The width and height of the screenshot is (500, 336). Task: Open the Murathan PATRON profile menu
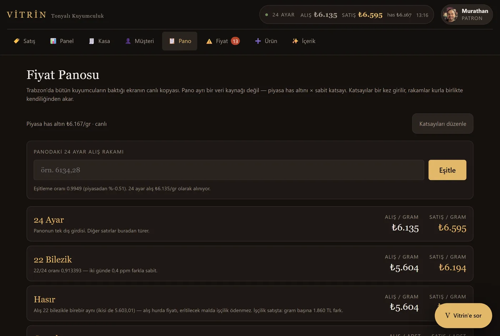pyautogui.click(x=467, y=15)
